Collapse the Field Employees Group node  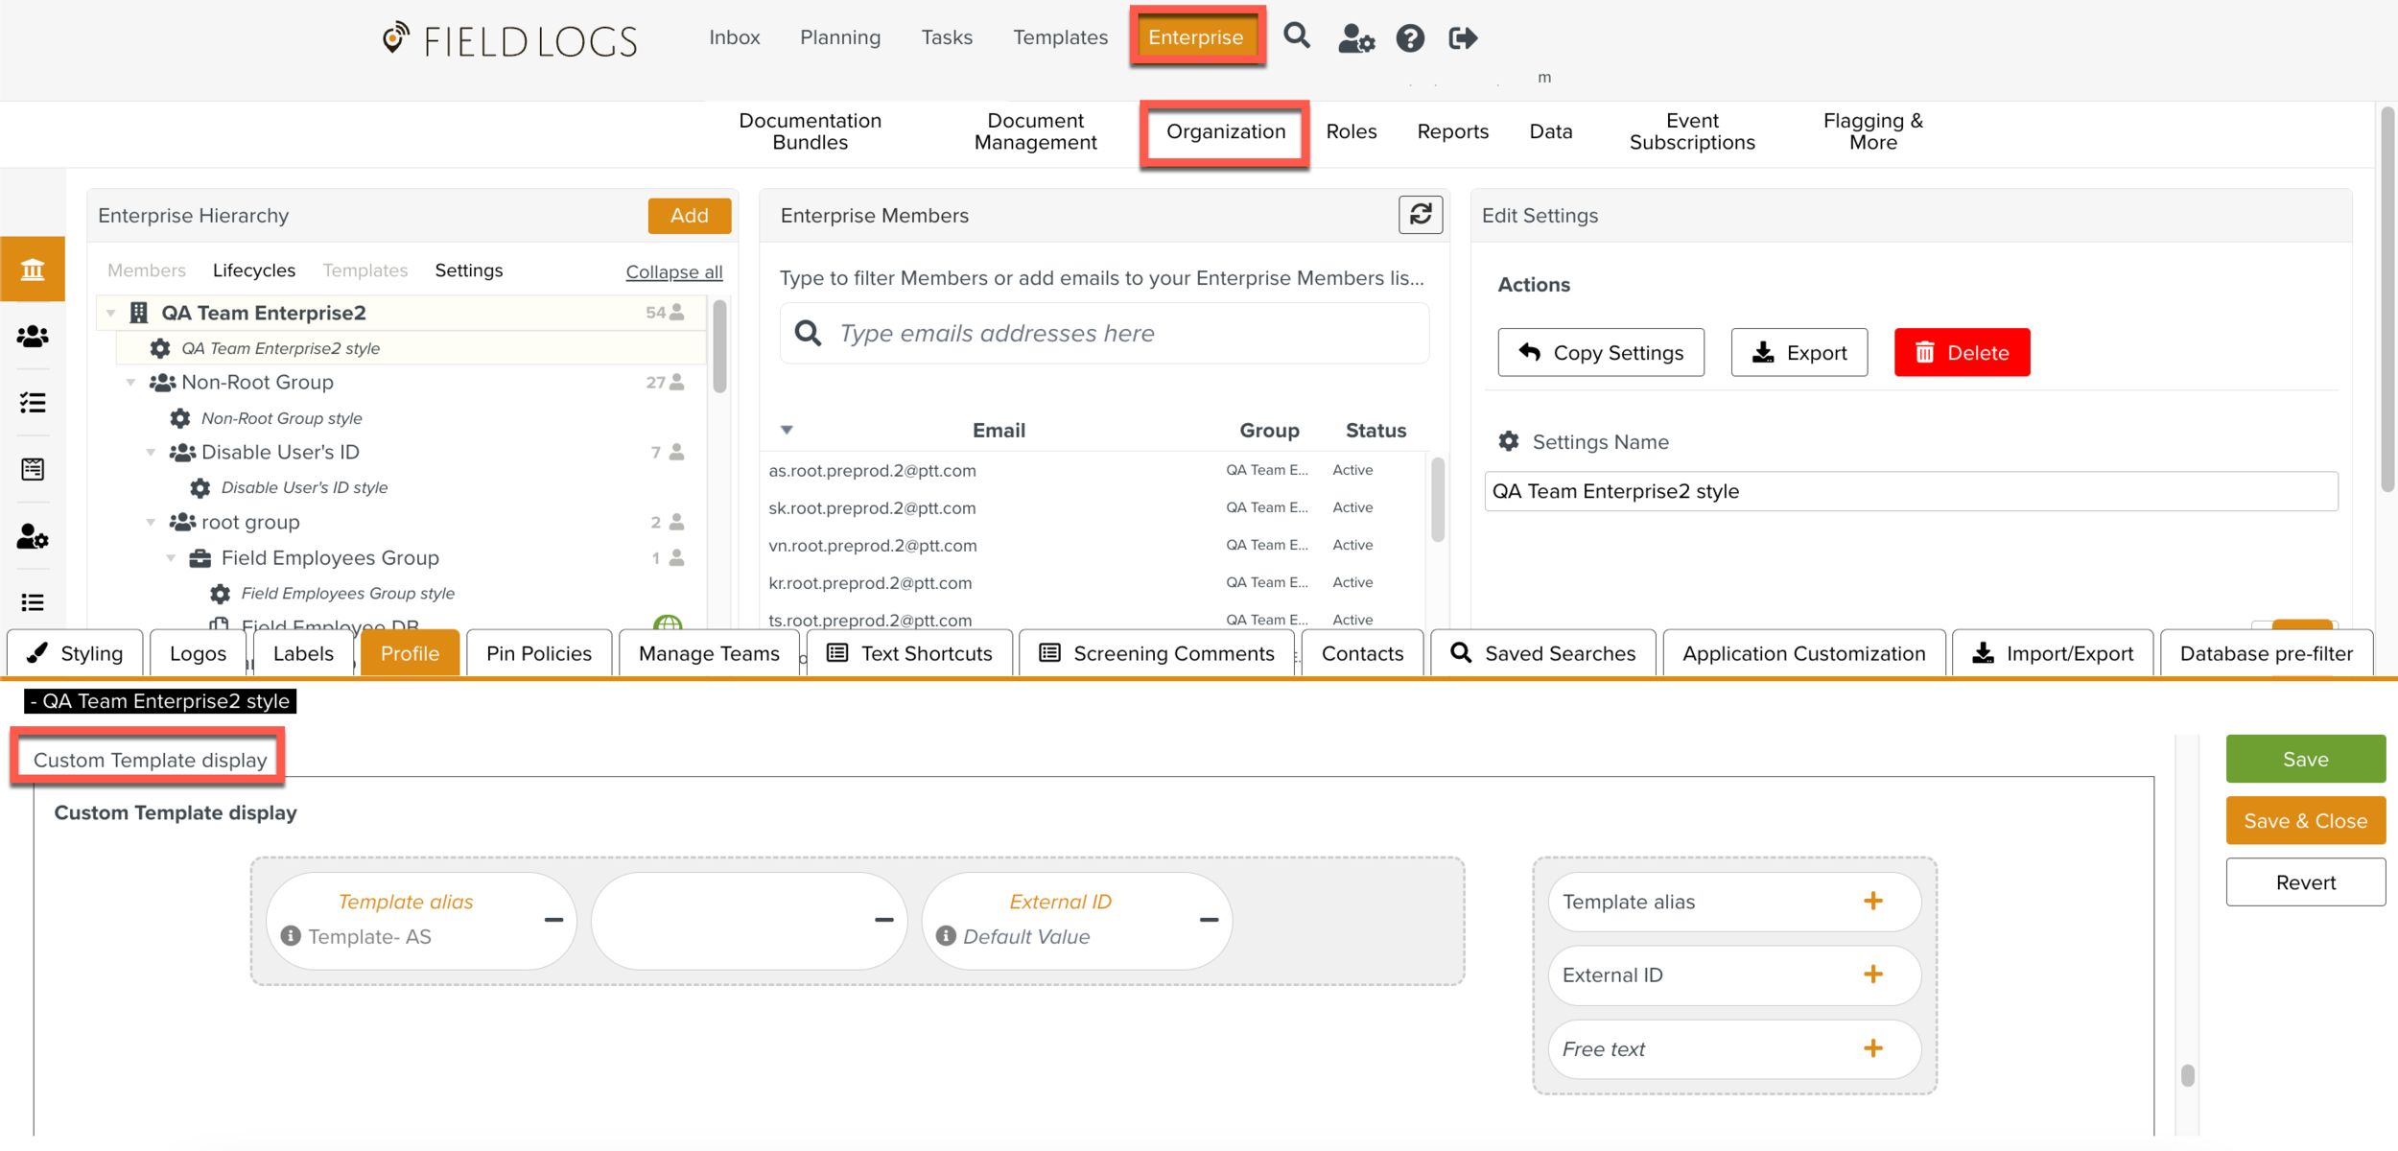pos(171,557)
